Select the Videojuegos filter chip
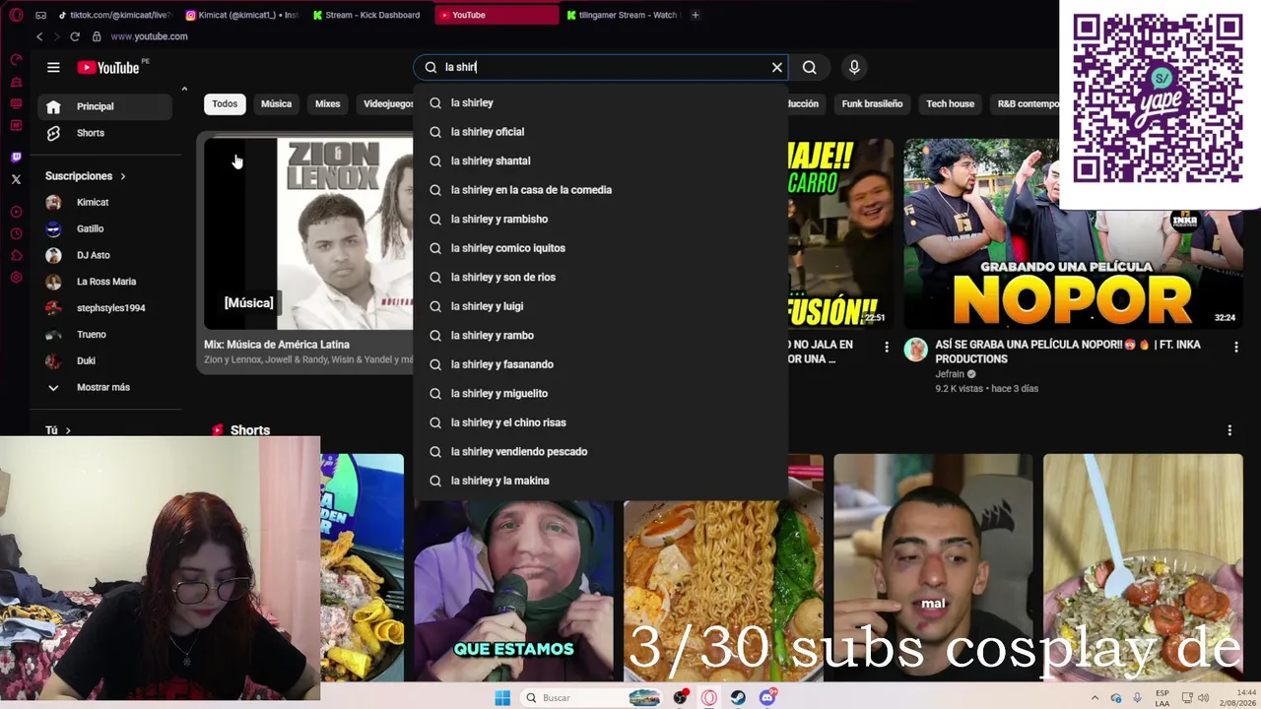 [385, 103]
